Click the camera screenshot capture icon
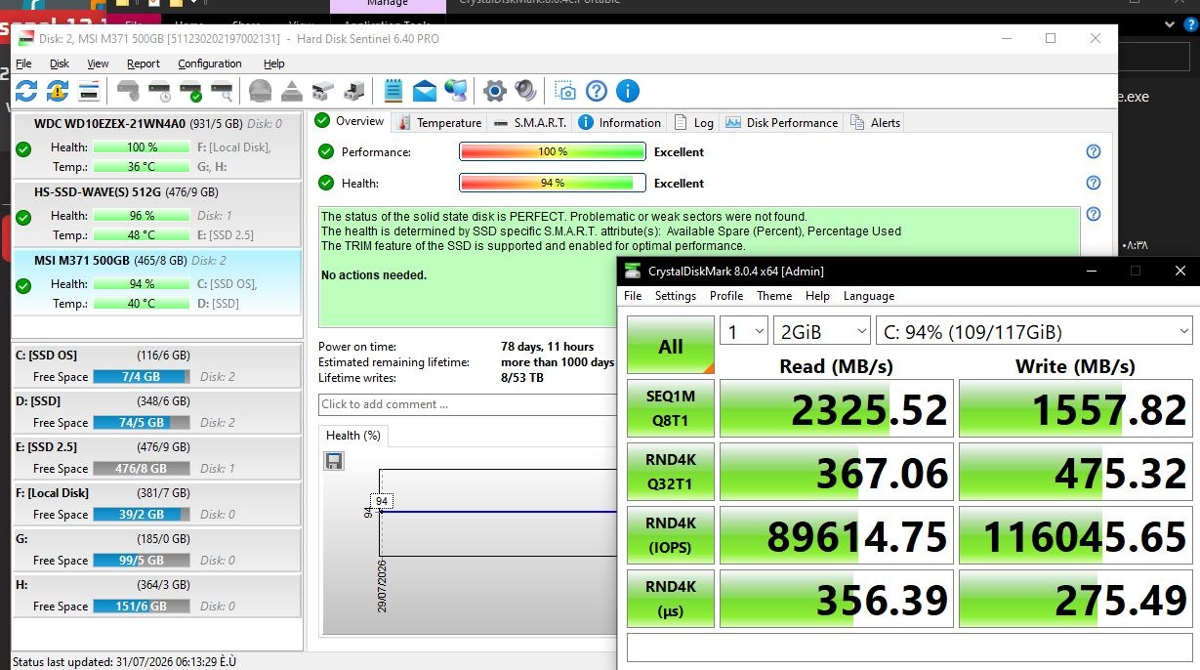The image size is (1200, 670). 565,91
